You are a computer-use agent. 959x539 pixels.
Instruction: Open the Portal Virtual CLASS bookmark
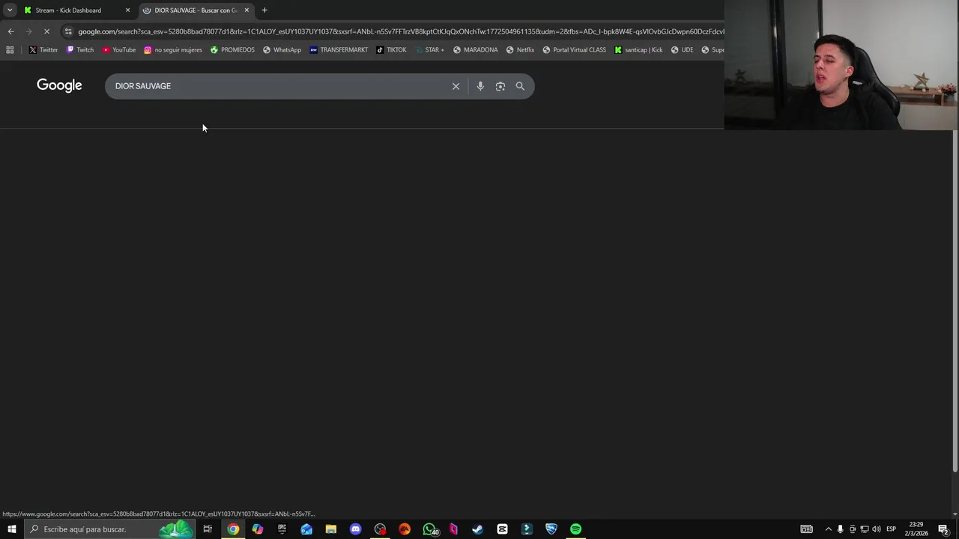pyautogui.click(x=574, y=50)
